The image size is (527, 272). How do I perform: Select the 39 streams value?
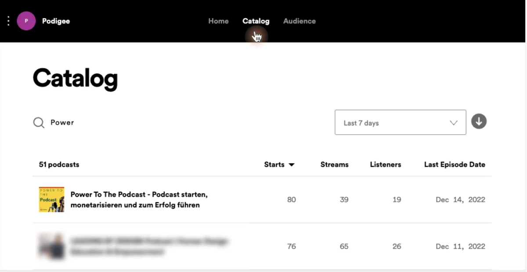pos(344,200)
